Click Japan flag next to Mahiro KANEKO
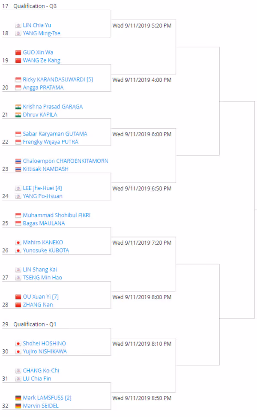257x417 pixels. (x=18, y=242)
